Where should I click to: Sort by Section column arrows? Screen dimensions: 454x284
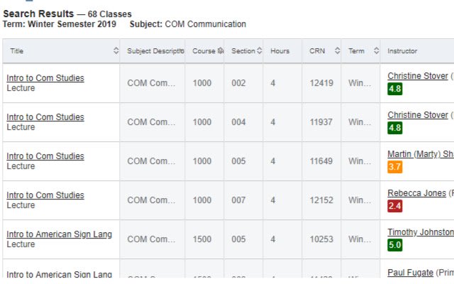click(x=260, y=50)
